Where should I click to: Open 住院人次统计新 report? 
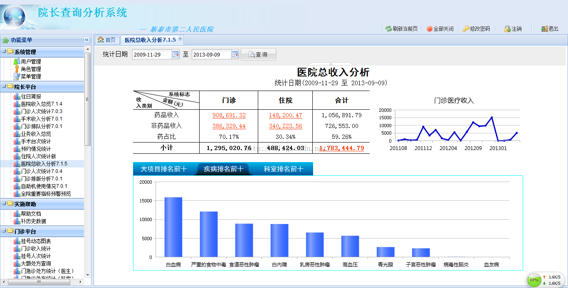38,156
